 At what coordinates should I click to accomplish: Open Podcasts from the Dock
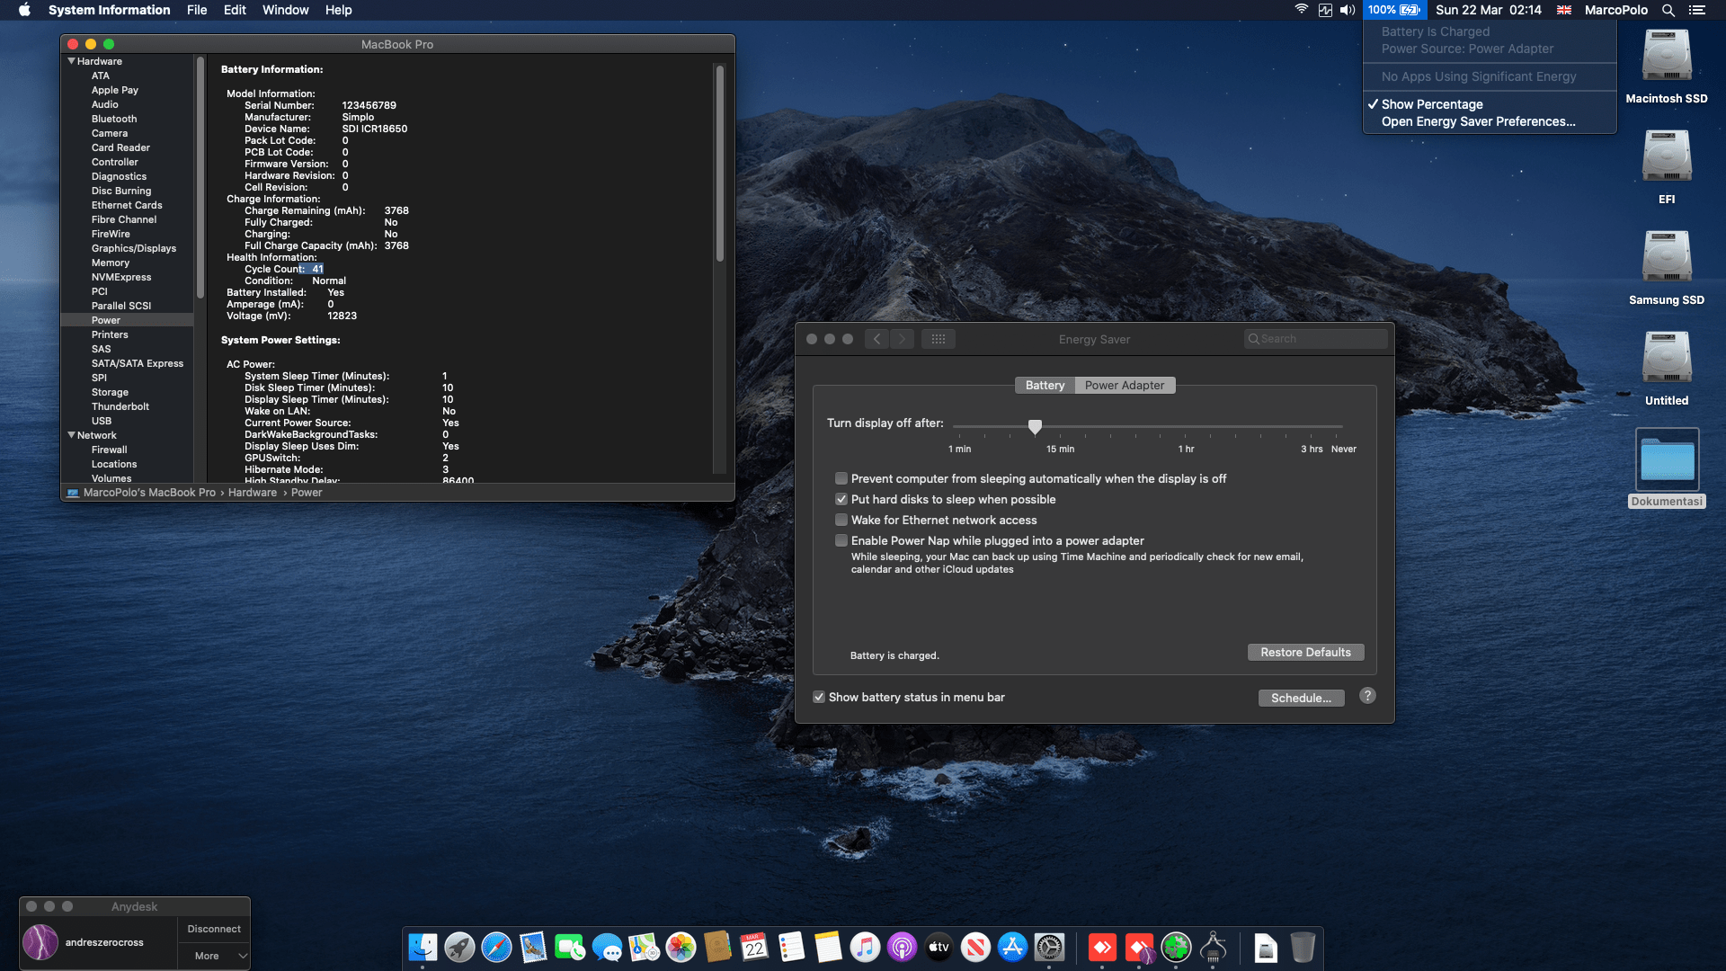click(x=902, y=947)
